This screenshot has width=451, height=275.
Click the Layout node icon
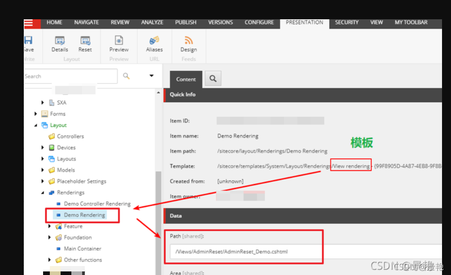point(44,125)
